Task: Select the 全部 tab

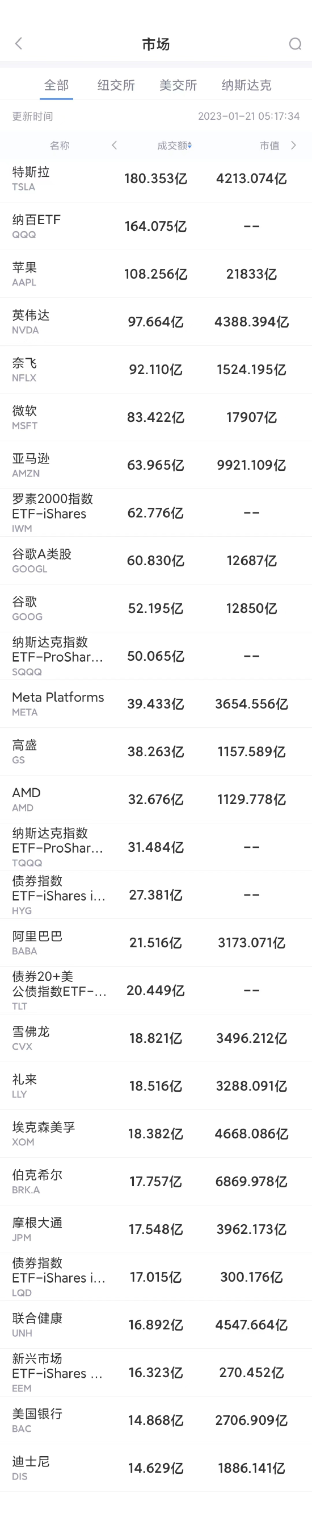Action: pyautogui.click(x=57, y=85)
